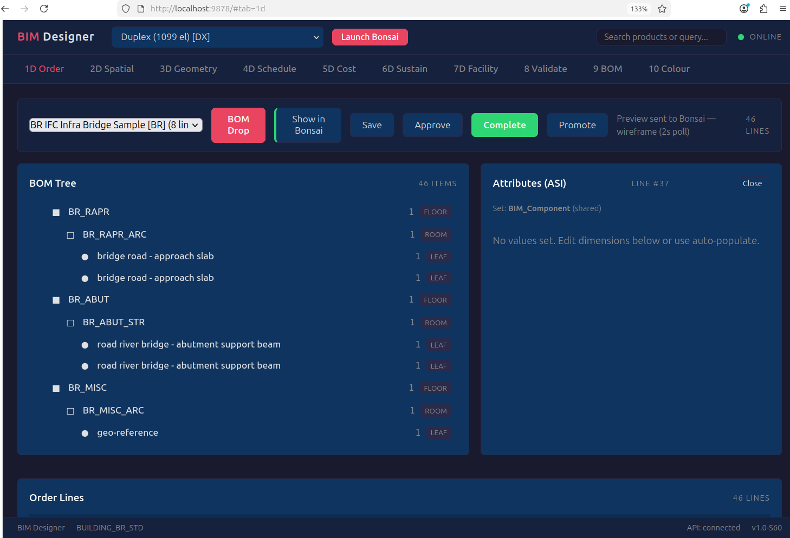Check the box beside BR_MISC_ARC
The width and height of the screenshot is (790, 538).
click(x=70, y=411)
